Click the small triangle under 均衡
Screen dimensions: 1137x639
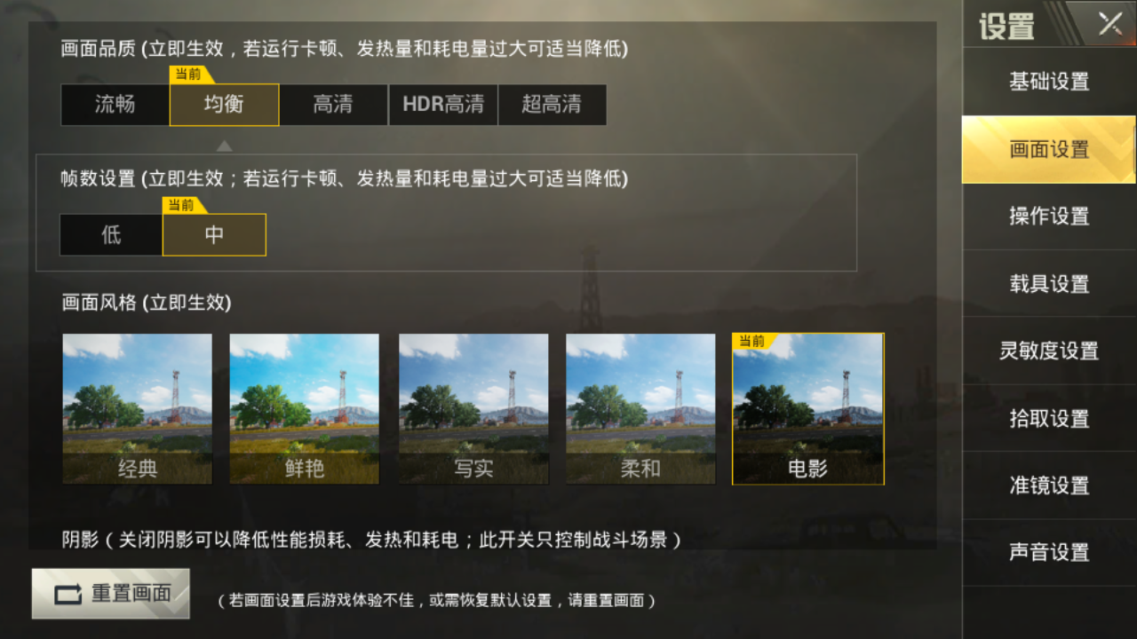[225, 146]
